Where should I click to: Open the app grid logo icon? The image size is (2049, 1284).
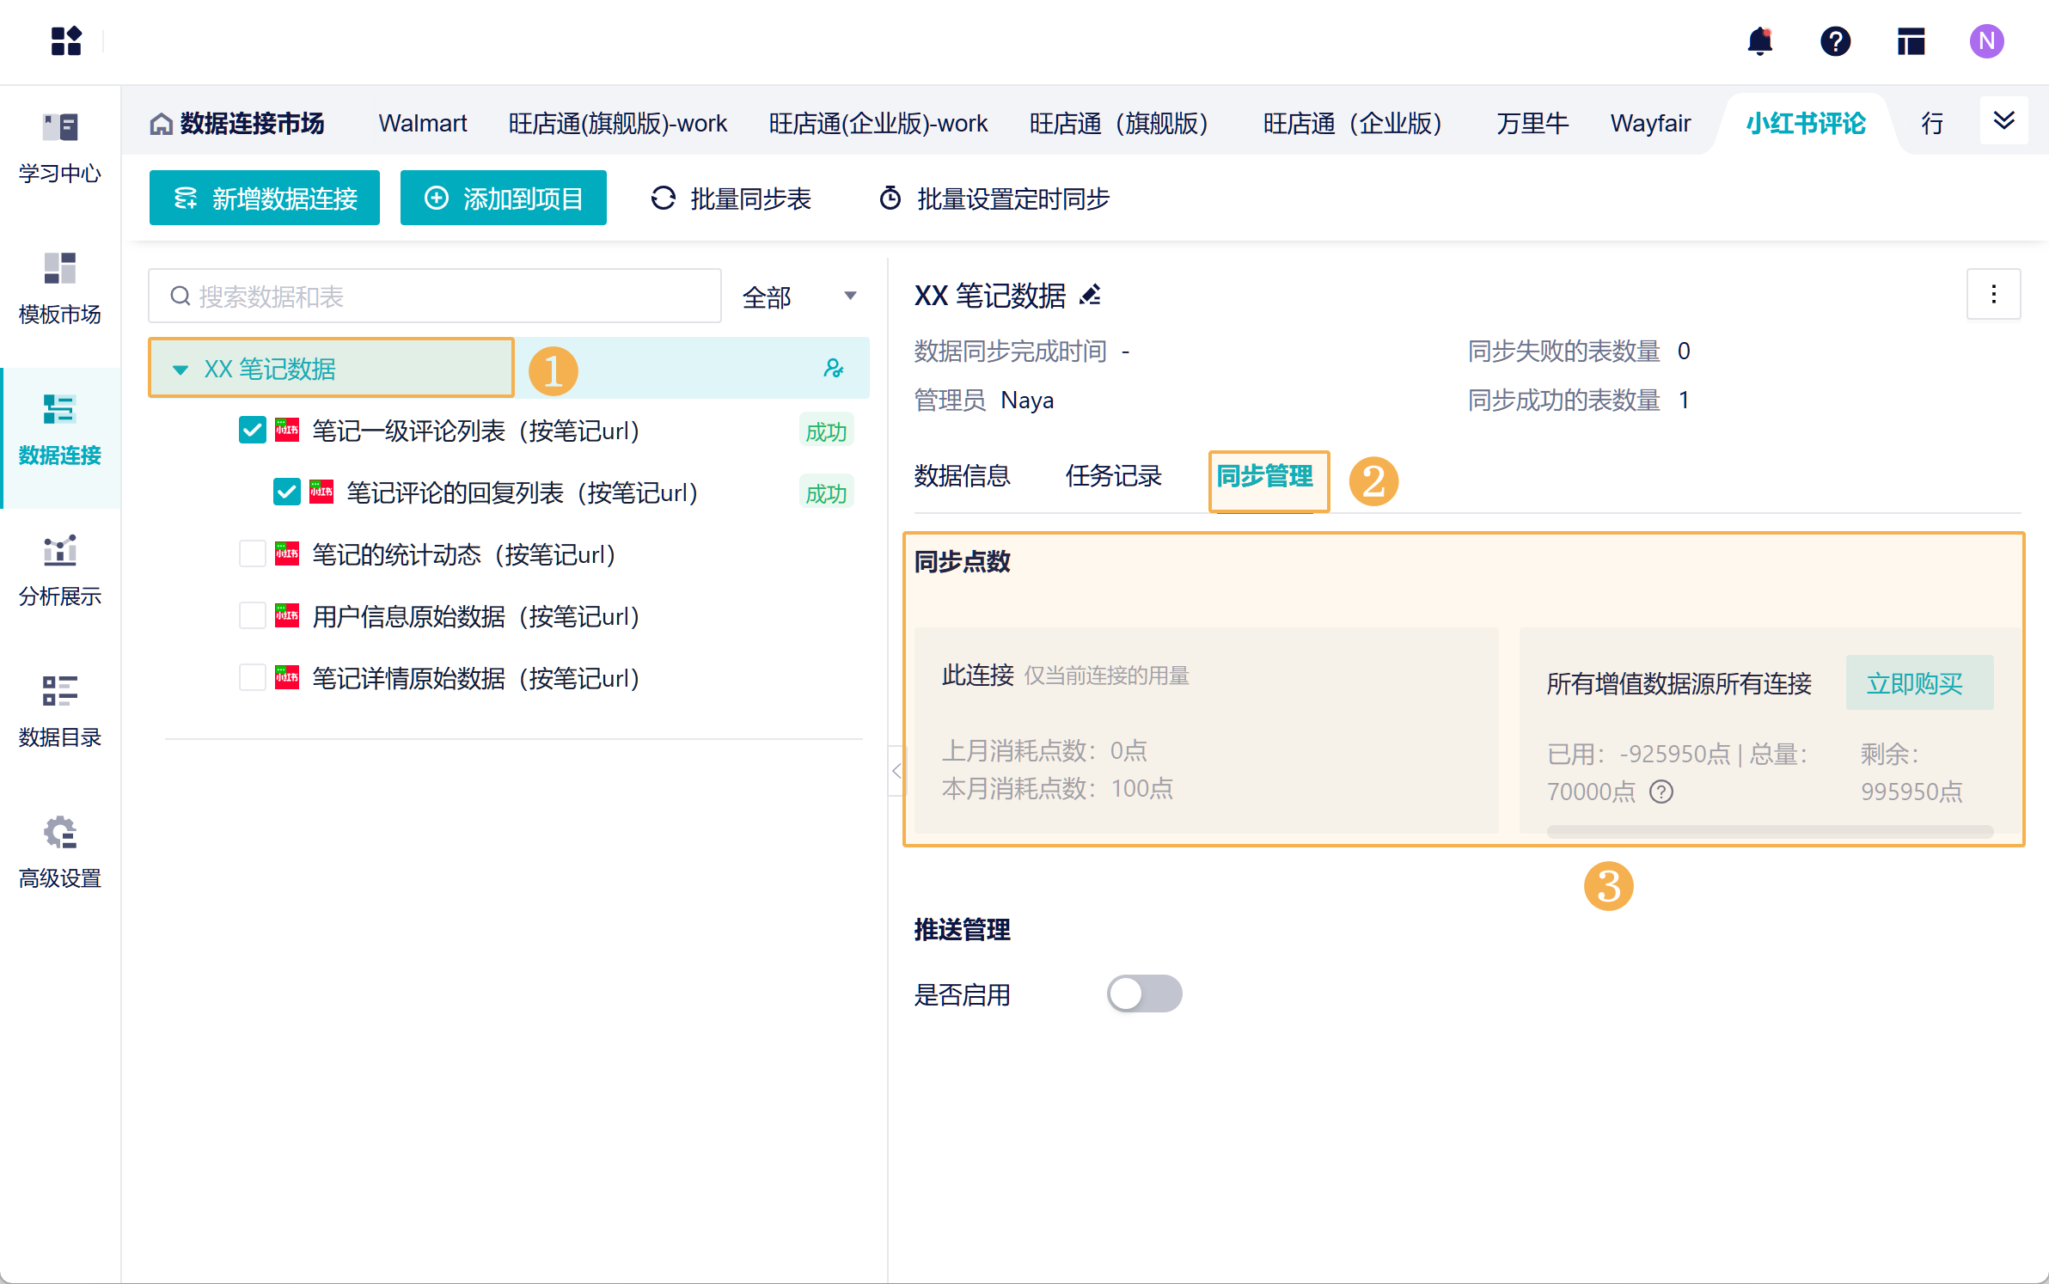click(x=66, y=41)
